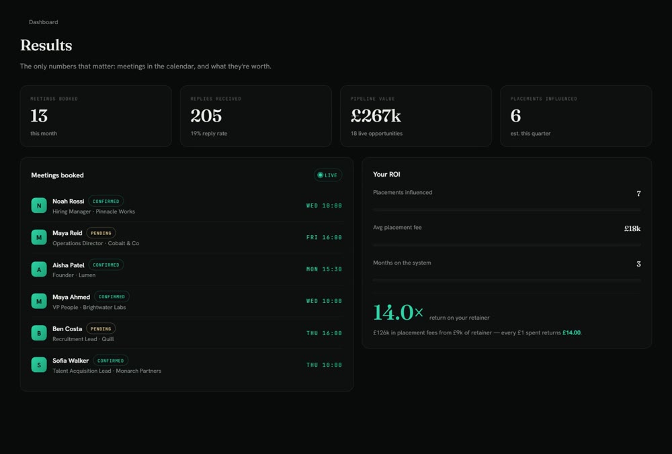Select the Replies Received 205 stat card
Viewport: 672px width, 454px height.
pyautogui.click(x=256, y=116)
